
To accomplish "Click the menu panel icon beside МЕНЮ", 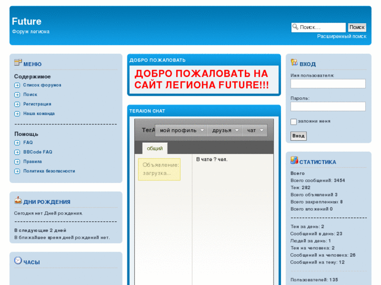I will point(18,62).
